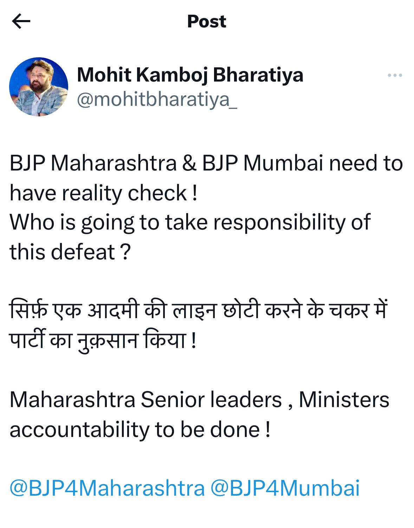Image resolution: width=414 pixels, height=528 pixels.
Task: Open the @mohitbharatiya_ handle
Action: tap(157, 99)
